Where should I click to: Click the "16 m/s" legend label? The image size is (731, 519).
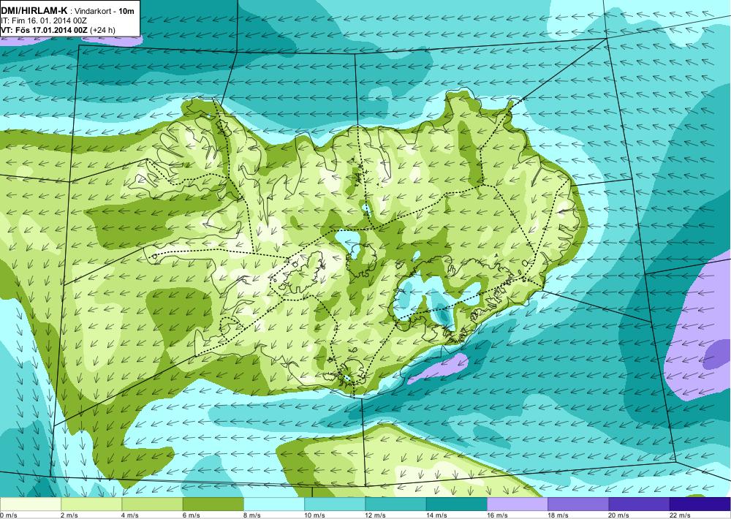click(x=497, y=515)
